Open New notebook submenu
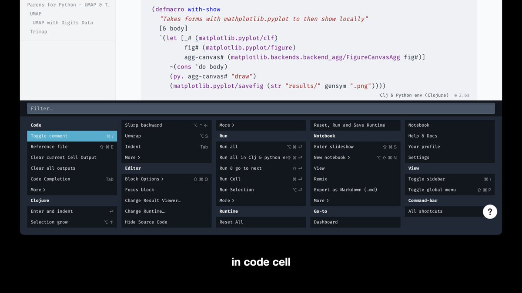 click(x=355, y=158)
